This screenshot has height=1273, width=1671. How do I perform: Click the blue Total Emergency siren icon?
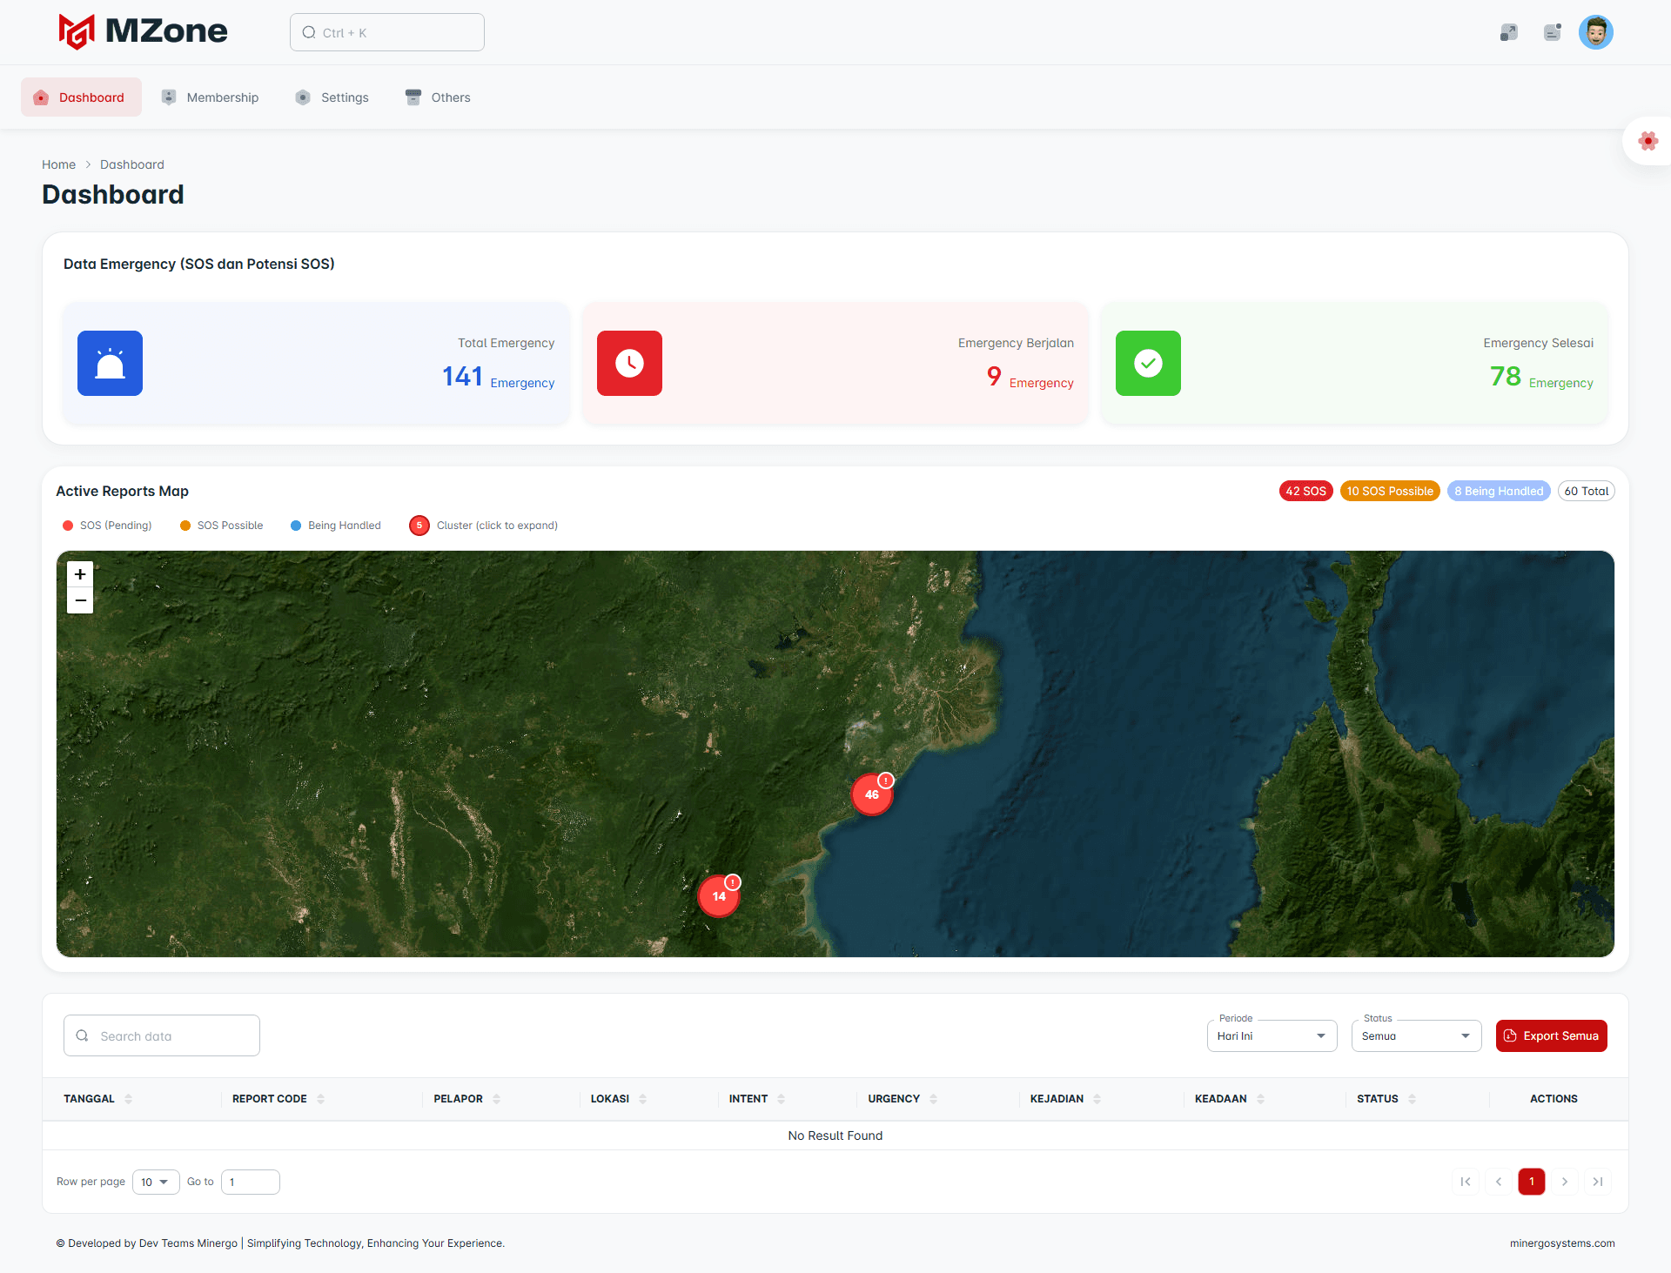tap(110, 363)
